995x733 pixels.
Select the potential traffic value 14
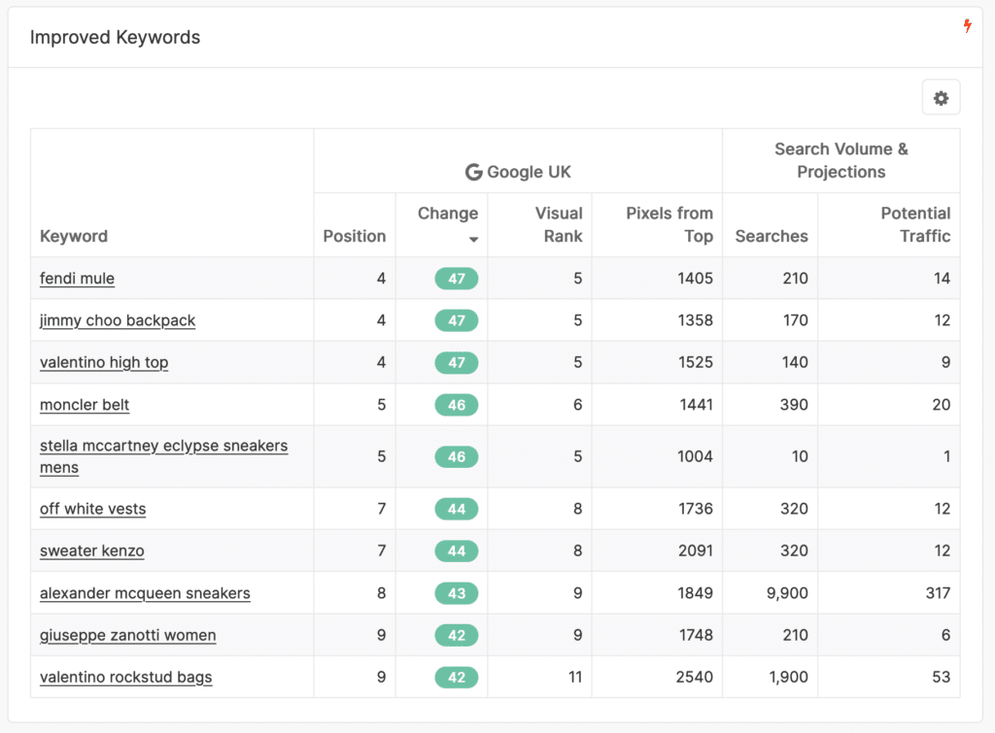click(x=942, y=279)
